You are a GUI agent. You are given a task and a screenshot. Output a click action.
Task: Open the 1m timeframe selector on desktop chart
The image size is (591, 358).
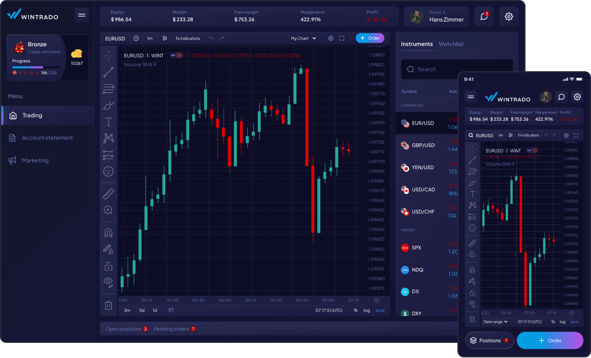point(150,38)
